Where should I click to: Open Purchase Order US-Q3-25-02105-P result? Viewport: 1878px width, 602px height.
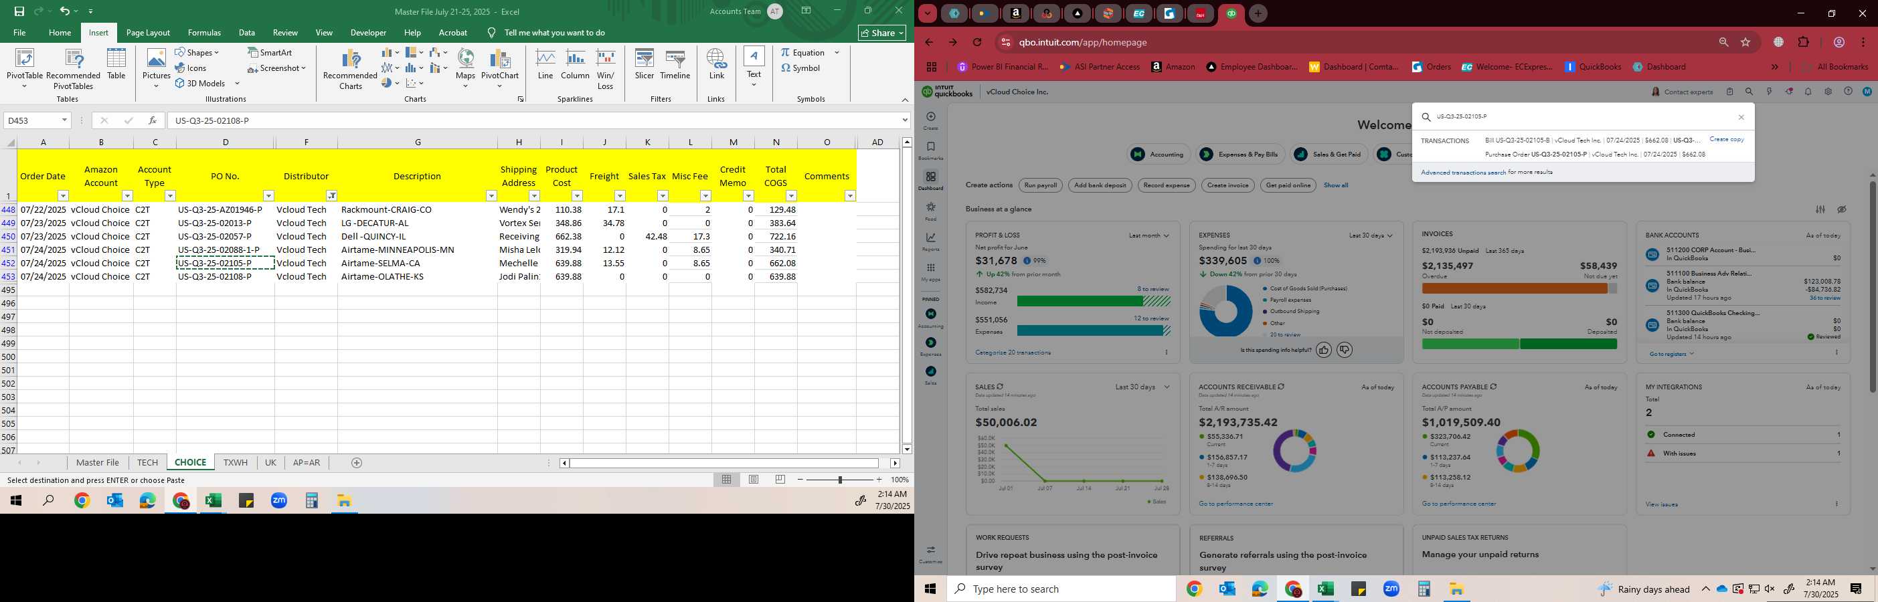tap(1595, 155)
